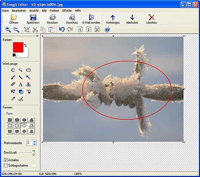Click the Drucken printer icon
The image size is (200, 177).
(x=52, y=17)
